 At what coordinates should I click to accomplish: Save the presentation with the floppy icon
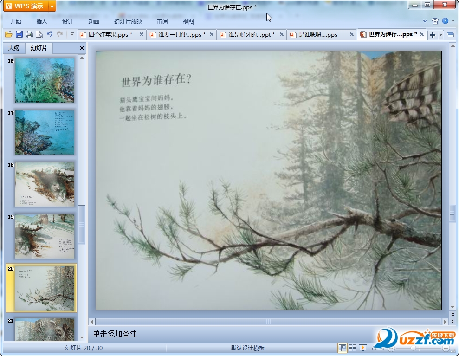19,34
